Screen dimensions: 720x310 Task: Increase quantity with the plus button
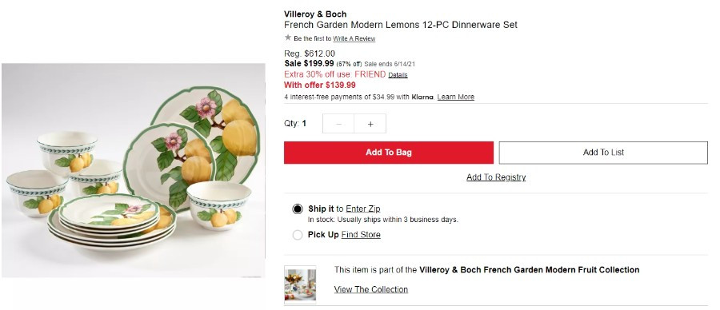tap(370, 124)
